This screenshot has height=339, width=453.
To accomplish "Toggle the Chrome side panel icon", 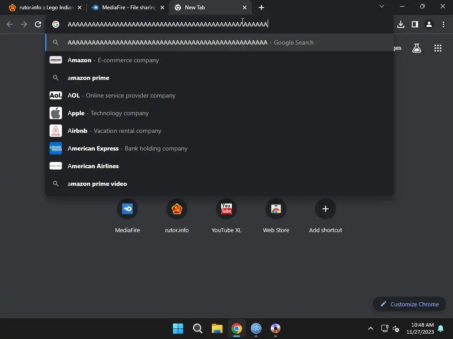I will [x=415, y=24].
